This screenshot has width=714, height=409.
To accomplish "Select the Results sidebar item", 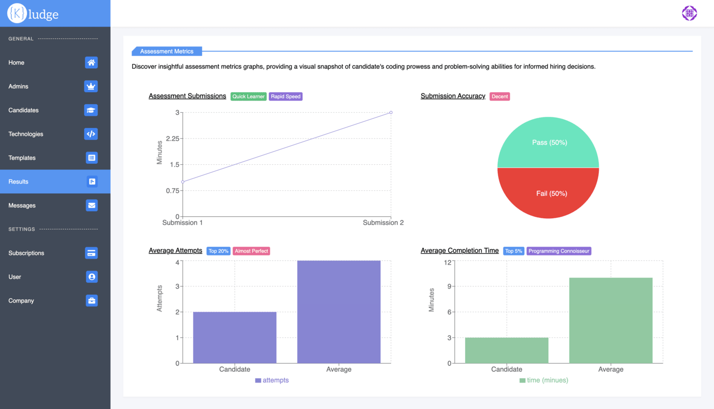I will tap(55, 182).
